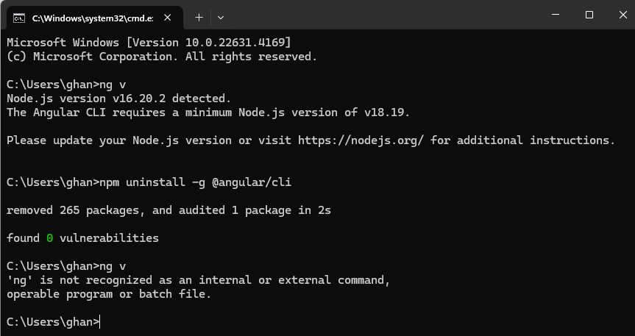Click the cmd icon in the tab
This screenshot has width=635, height=336.
click(x=18, y=18)
